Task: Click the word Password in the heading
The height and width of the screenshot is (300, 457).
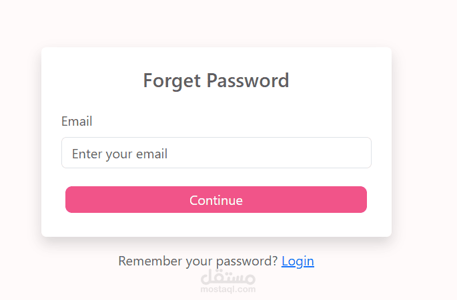Action: point(248,80)
